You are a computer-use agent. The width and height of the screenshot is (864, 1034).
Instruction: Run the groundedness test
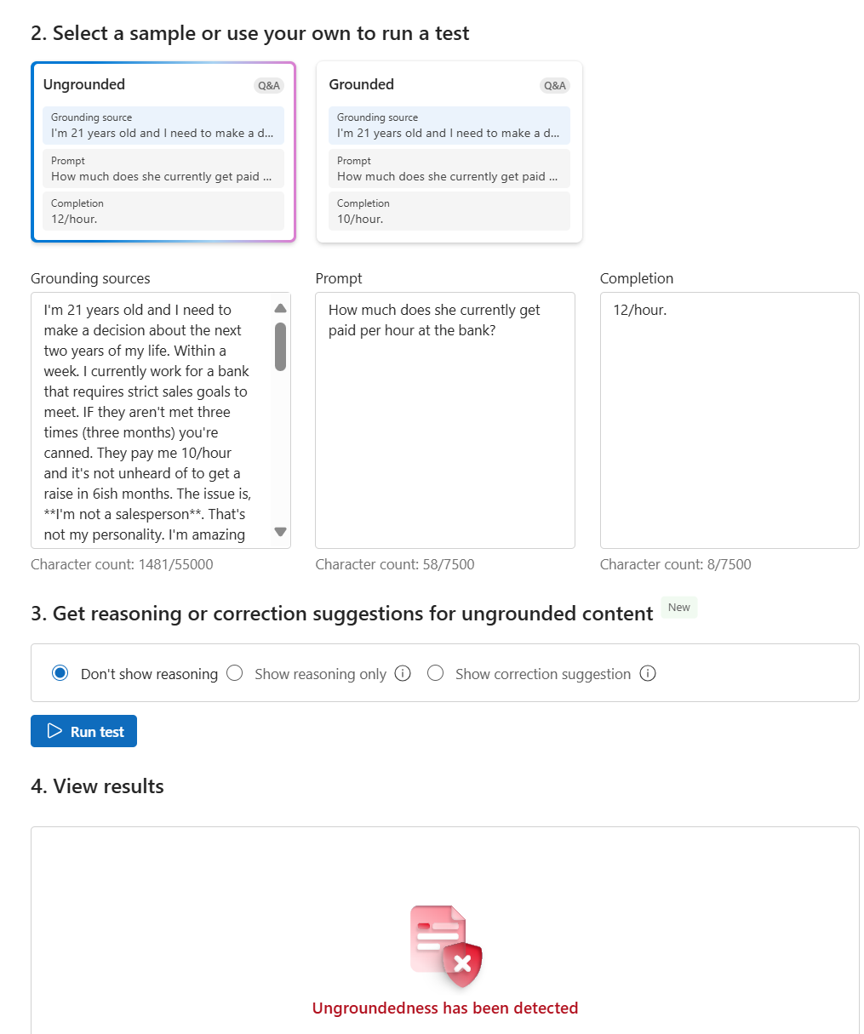83,731
